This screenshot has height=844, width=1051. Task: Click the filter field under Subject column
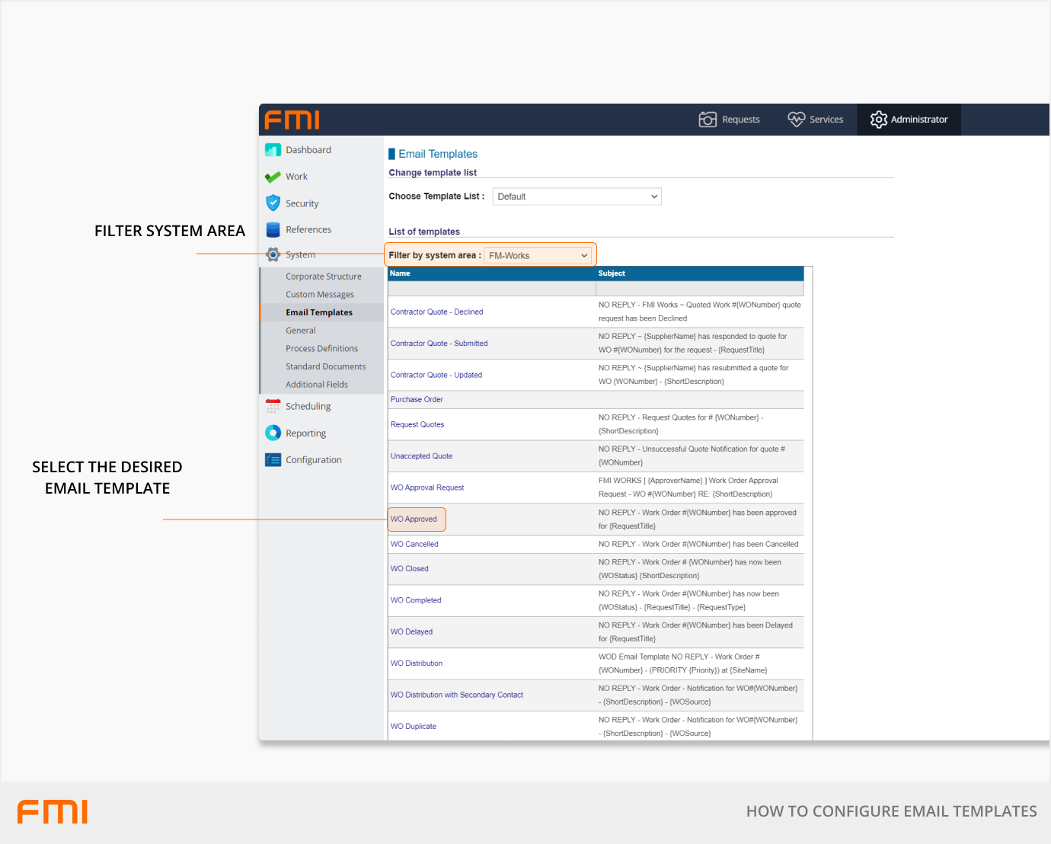699,289
